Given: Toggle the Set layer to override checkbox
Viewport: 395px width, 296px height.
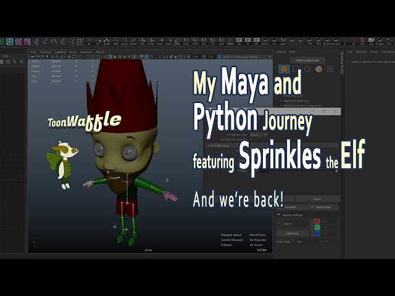Looking at the screenshot, I should pos(251,139).
